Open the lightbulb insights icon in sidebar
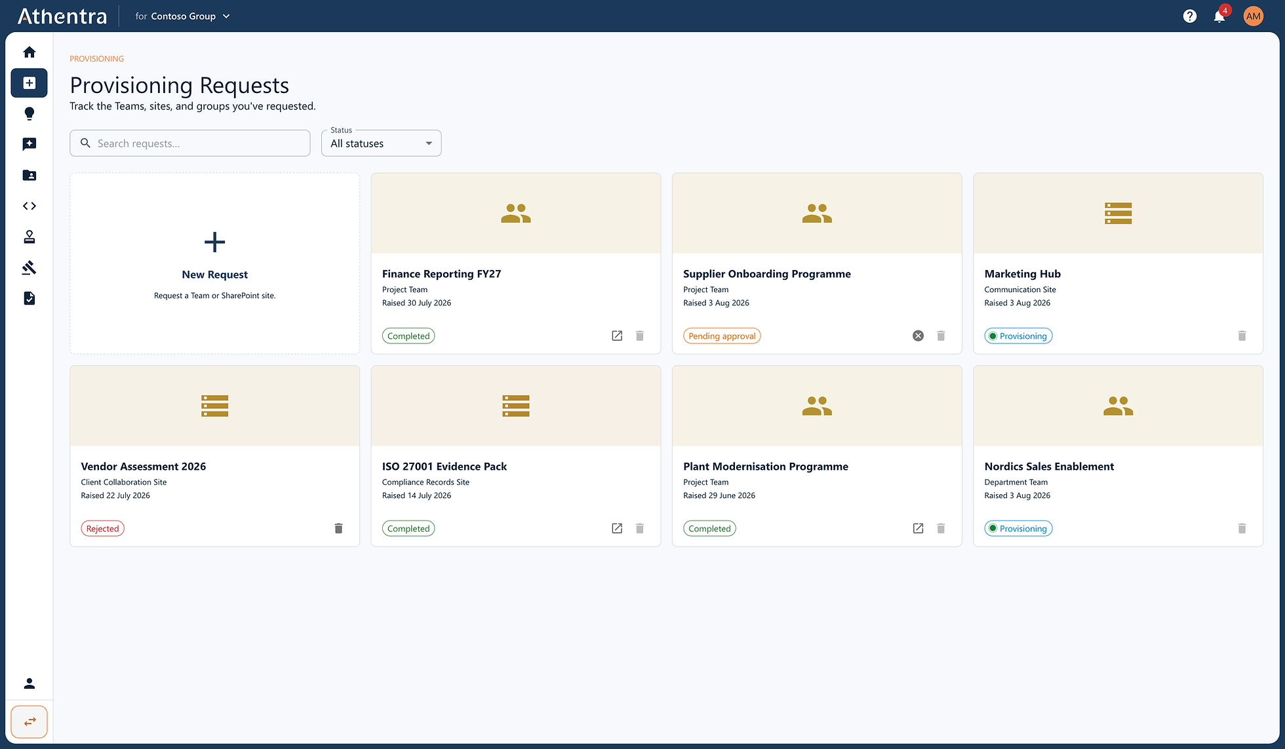This screenshot has height=749, width=1285. [x=29, y=113]
